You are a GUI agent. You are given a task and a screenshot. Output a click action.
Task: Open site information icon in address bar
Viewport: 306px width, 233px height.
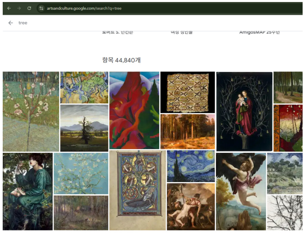(x=41, y=8)
